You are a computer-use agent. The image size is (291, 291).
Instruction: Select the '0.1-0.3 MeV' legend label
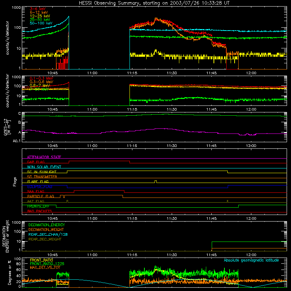click(x=41, y=78)
